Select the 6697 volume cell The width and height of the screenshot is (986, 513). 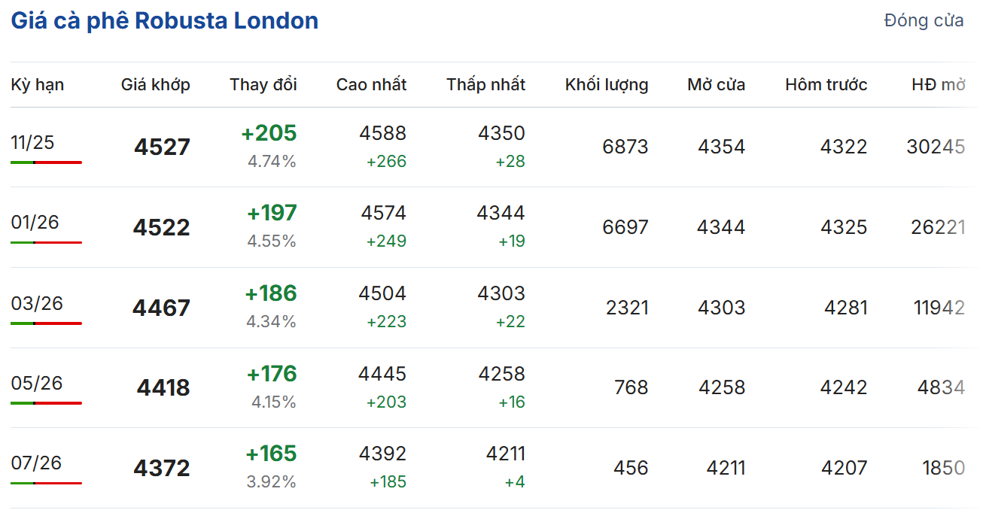coord(625,227)
